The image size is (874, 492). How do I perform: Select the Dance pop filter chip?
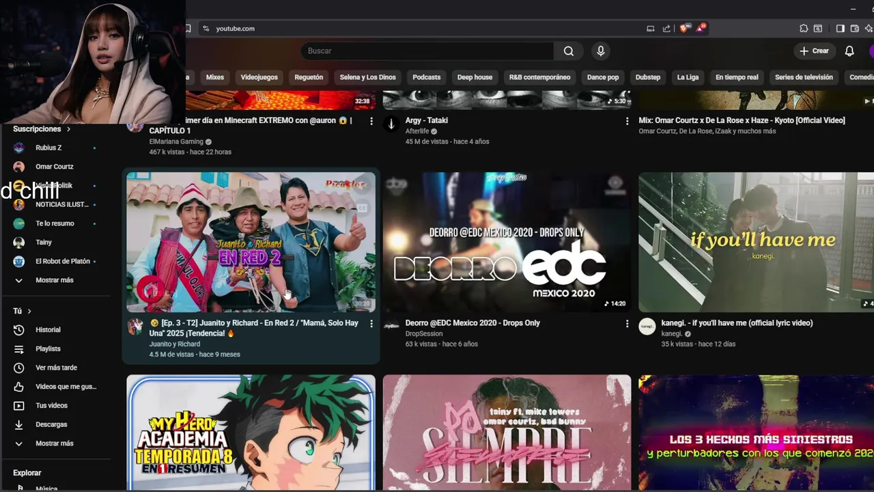pos(603,77)
